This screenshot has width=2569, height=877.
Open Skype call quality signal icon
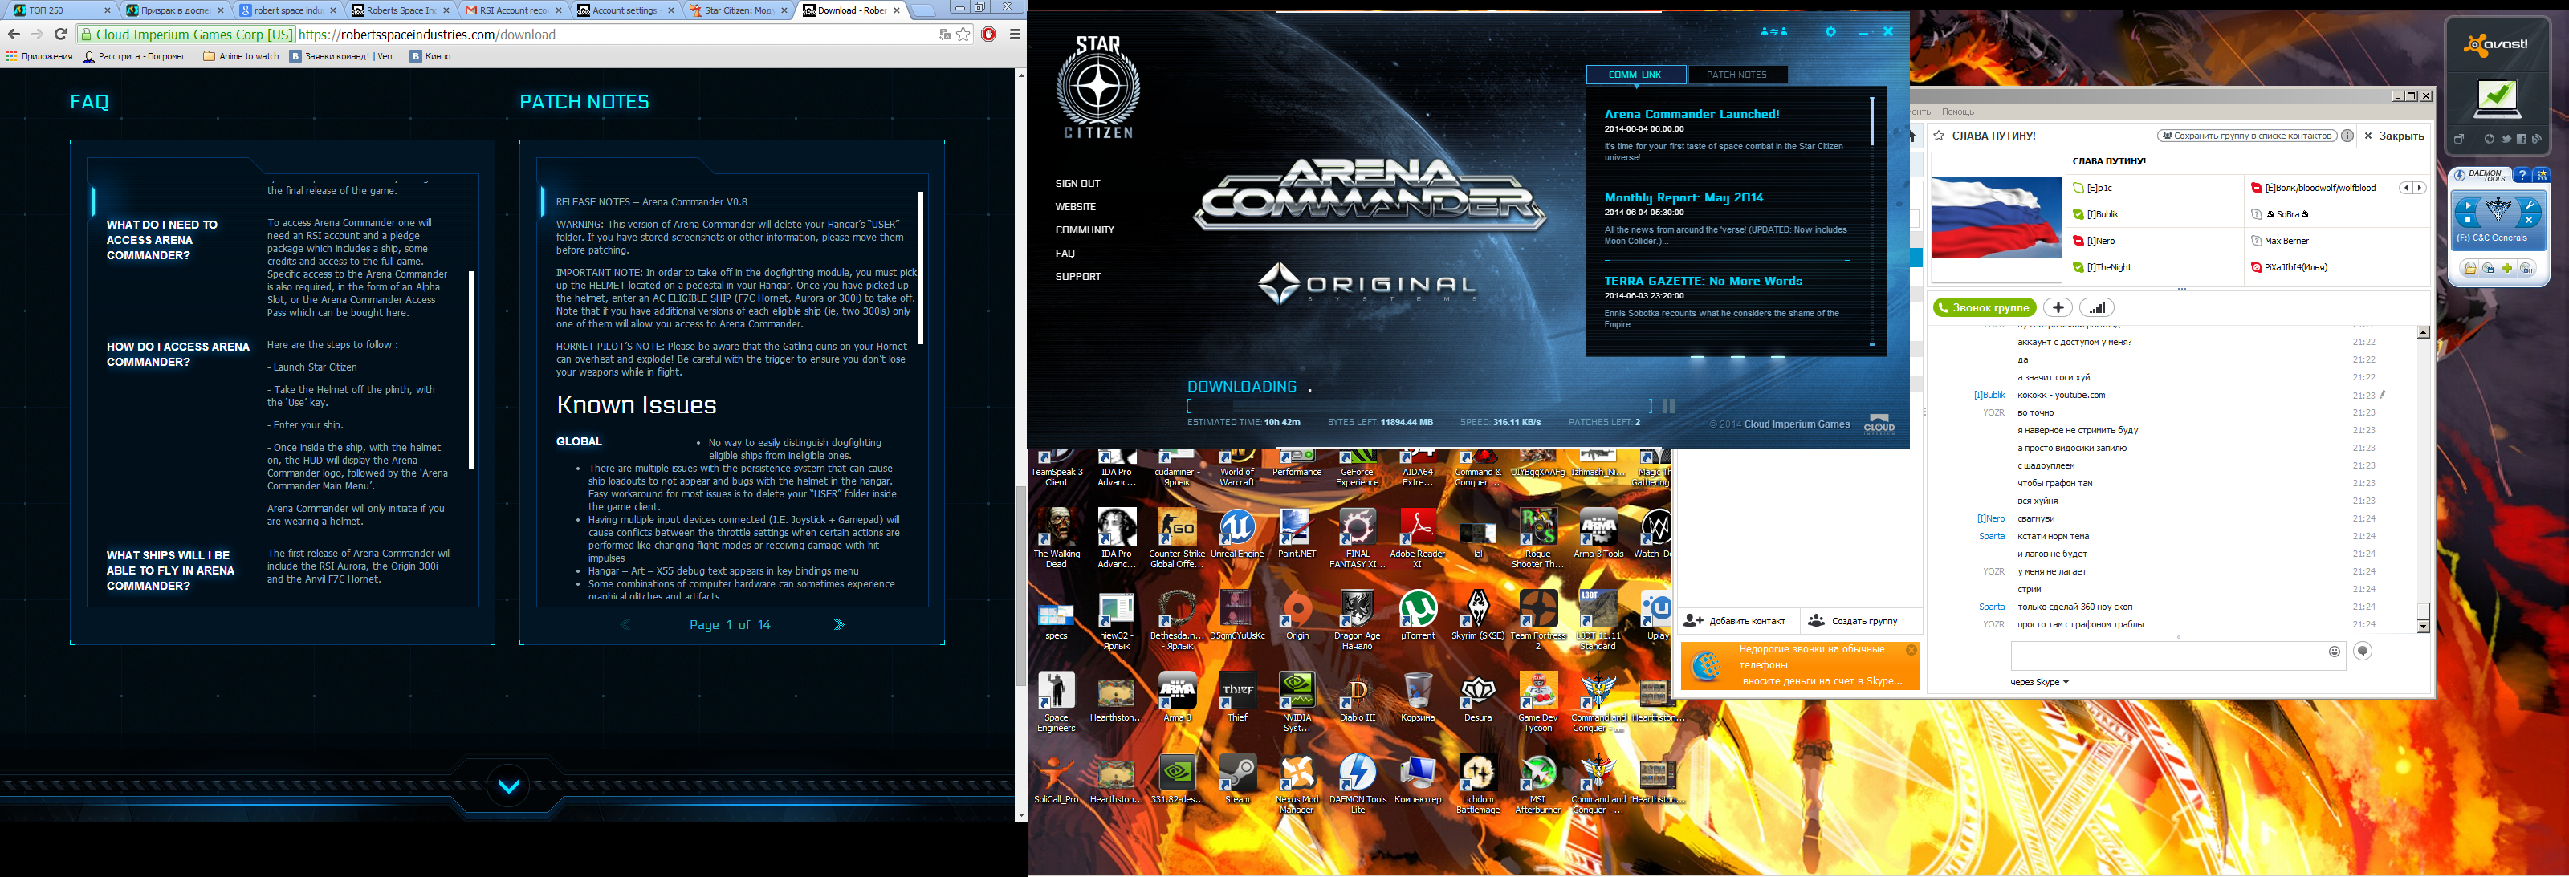pyautogui.click(x=2096, y=308)
